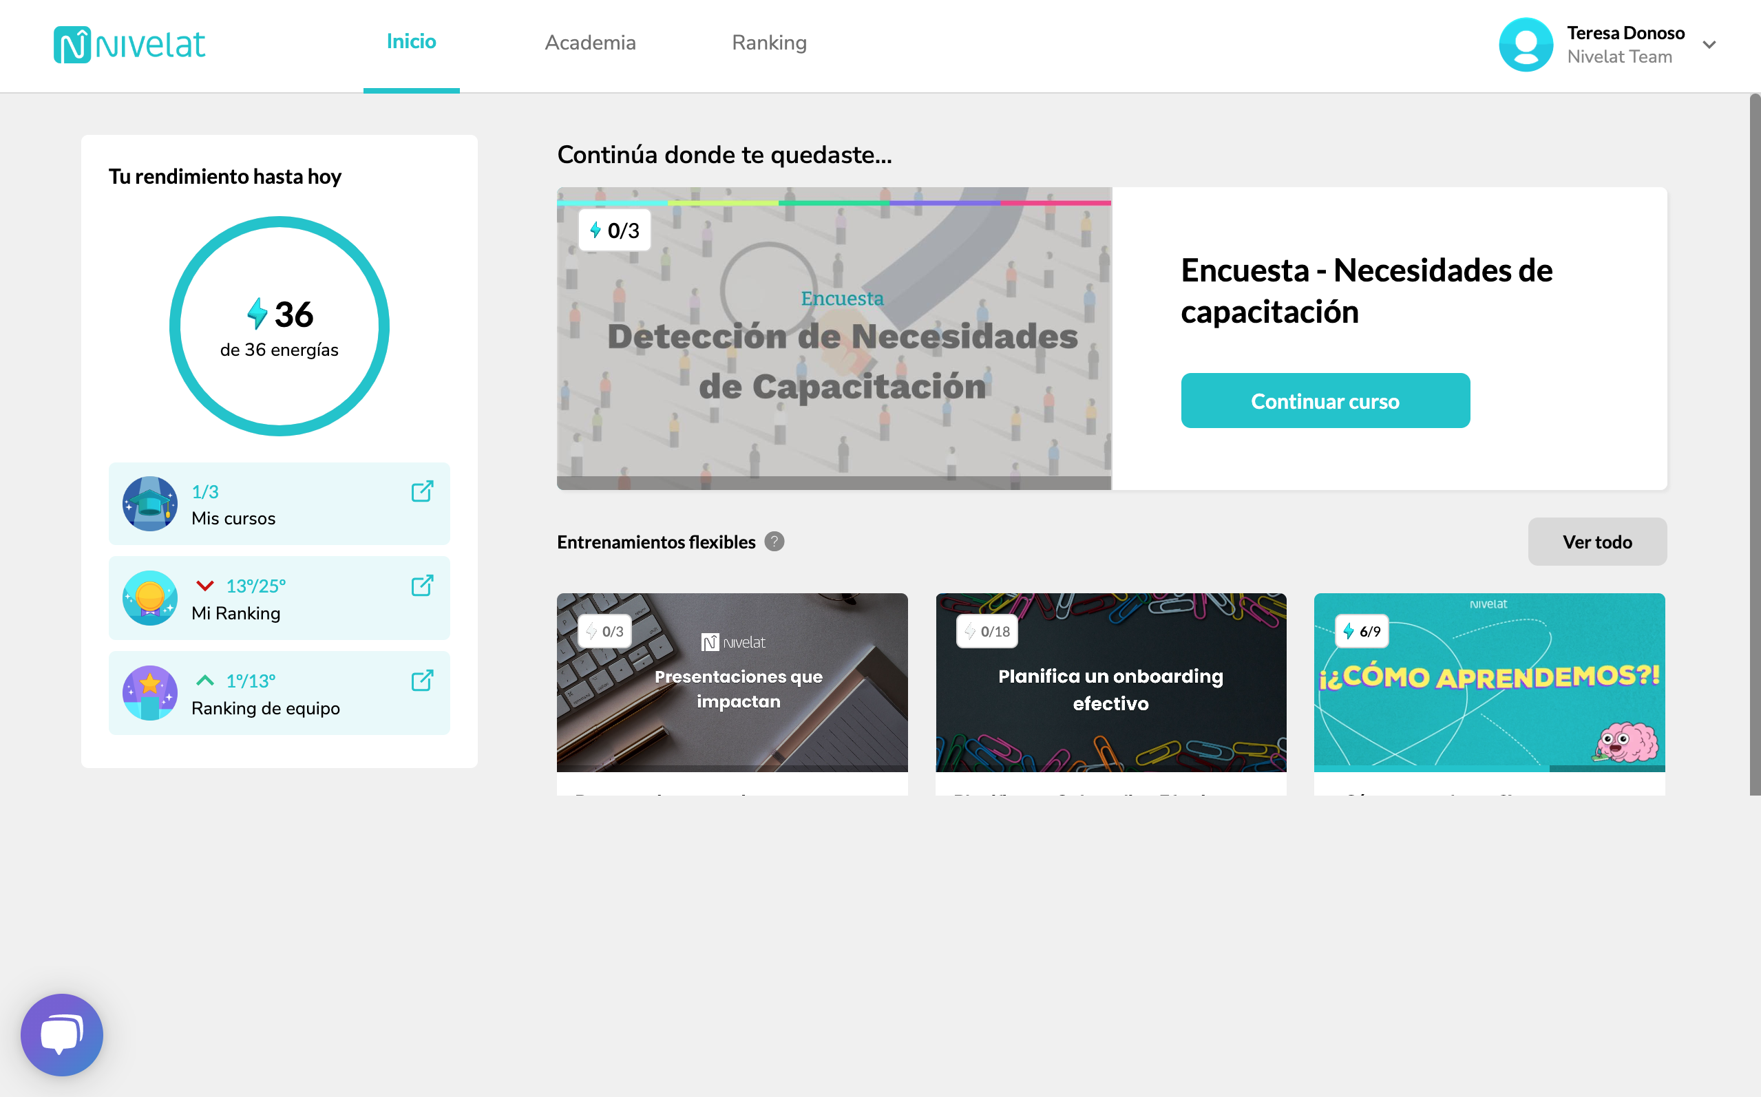Click the user profile avatar
The width and height of the screenshot is (1761, 1097).
click(x=1526, y=45)
